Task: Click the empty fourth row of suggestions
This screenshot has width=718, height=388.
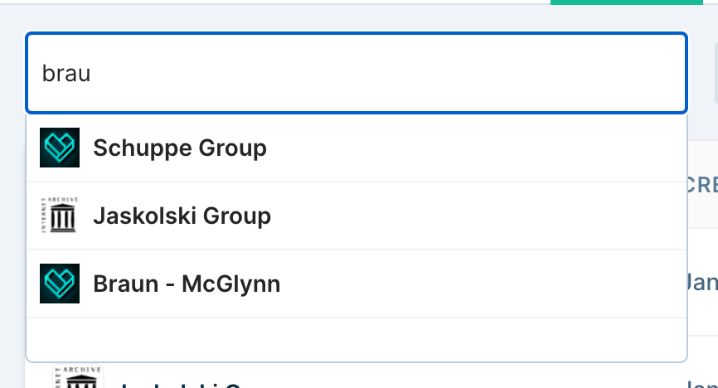Action: click(x=357, y=339)
